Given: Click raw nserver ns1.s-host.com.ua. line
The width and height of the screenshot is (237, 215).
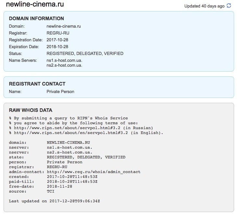Looking at the screenshot, I should (69, 147).
